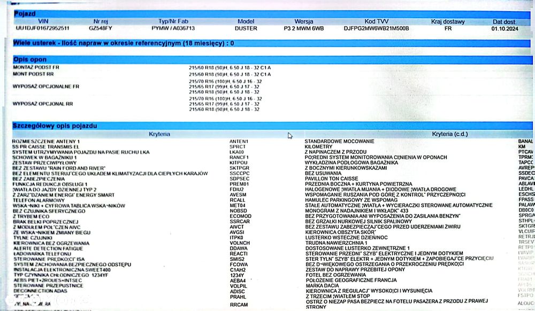Click the BANAL code at right edge
The width and height of the screenshot is (535, 311).
click(525, 141)
